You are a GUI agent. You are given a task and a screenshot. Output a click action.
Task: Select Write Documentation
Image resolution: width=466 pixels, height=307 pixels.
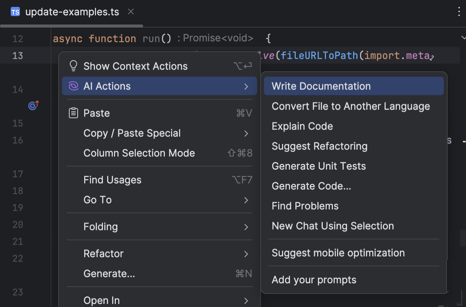pos(321,86)
